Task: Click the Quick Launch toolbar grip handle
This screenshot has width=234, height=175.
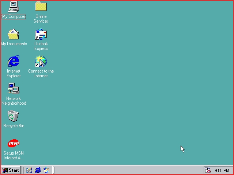Action: 23,170
